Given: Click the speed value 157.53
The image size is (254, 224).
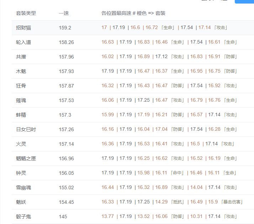Looking at the screenshot, I should tap(66, 100).
